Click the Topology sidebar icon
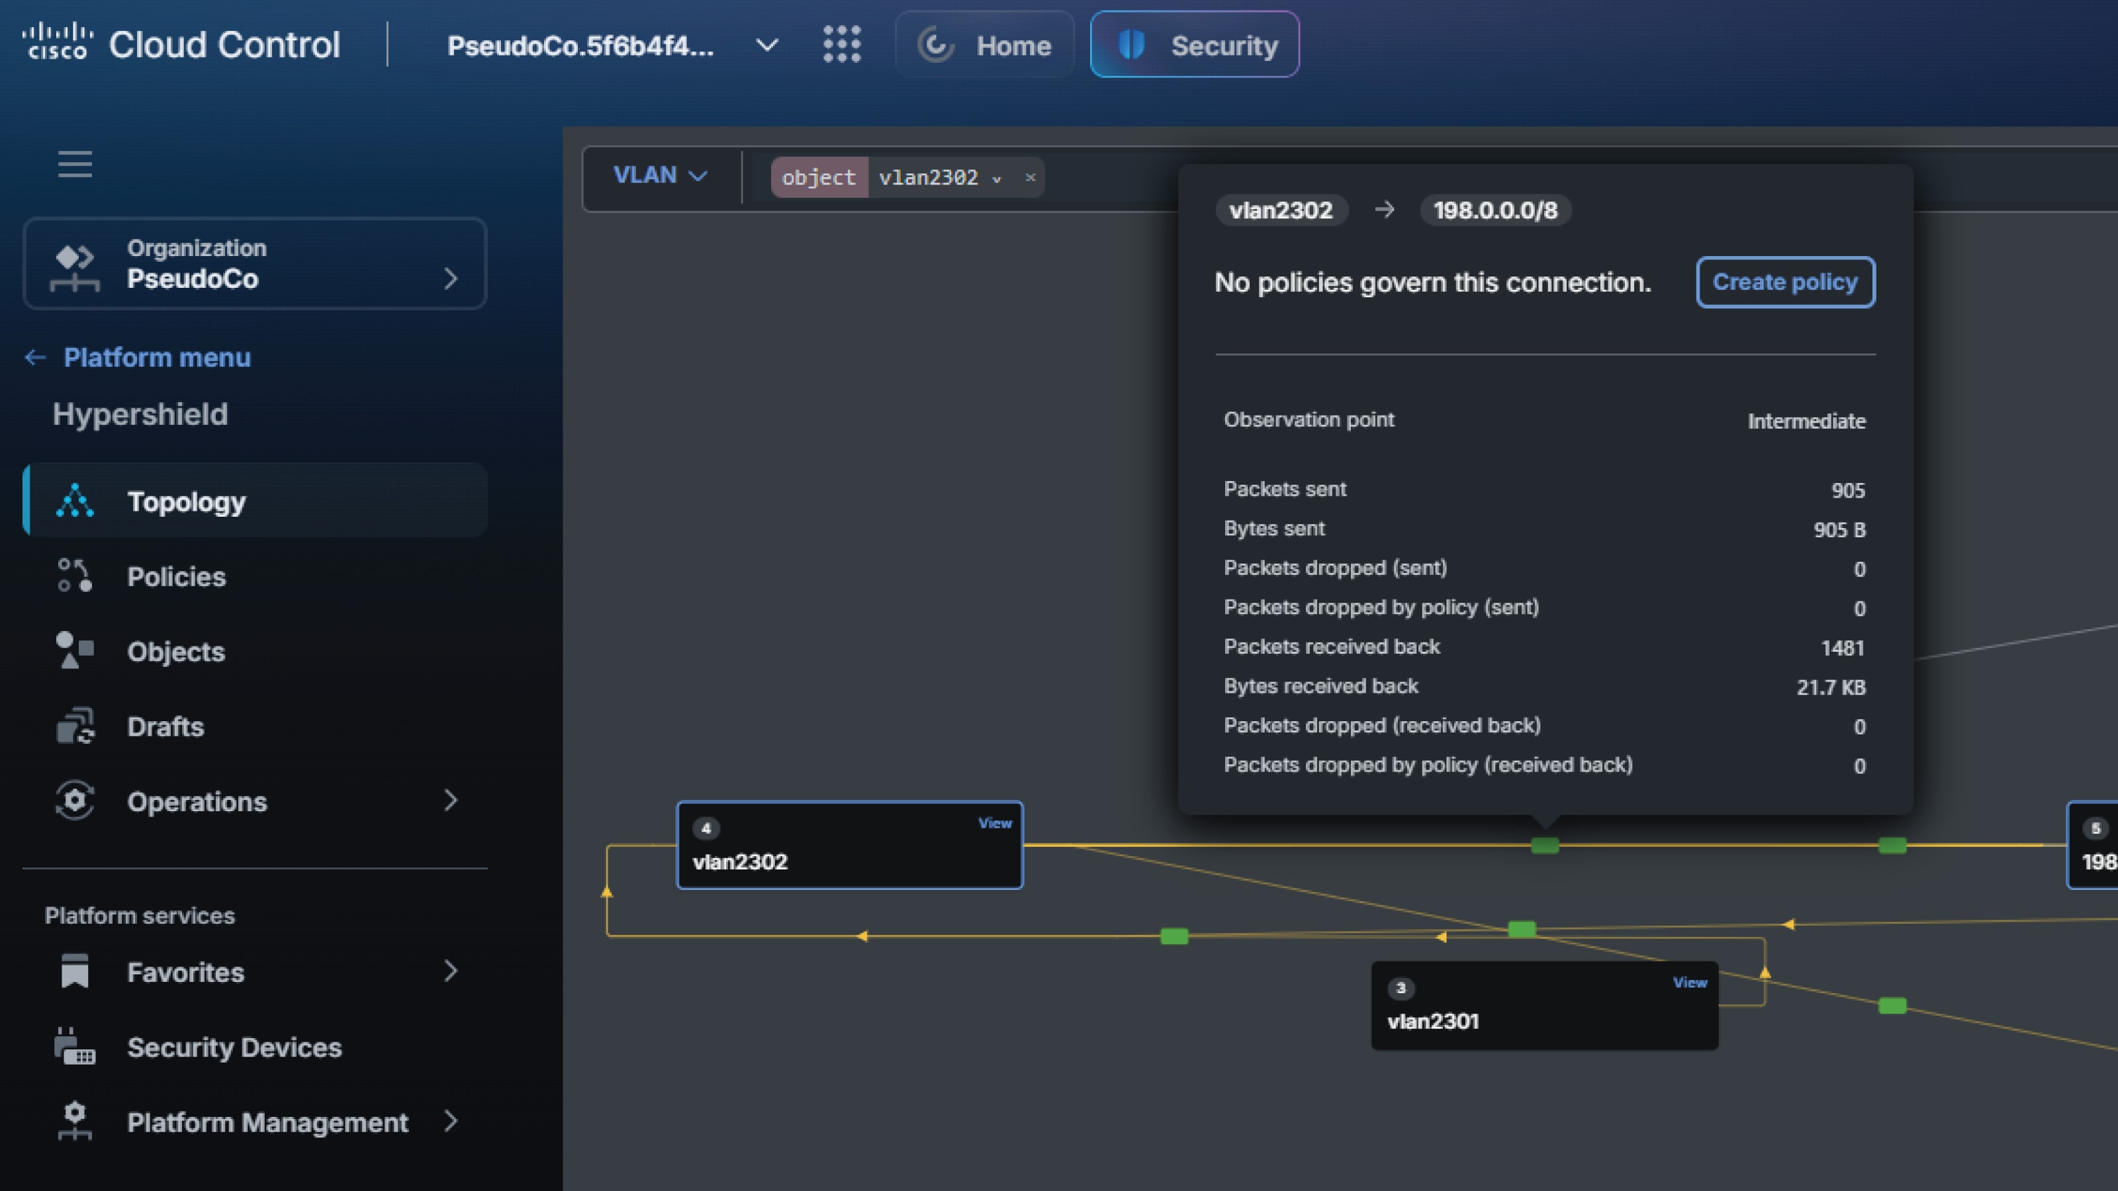Viewport: 2118px width, 1191px height. pyautogui.click(x=75, y=501)
